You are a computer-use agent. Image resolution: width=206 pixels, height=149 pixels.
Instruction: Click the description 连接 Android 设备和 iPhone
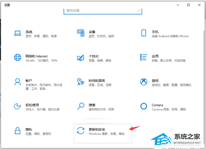(170, 36)
